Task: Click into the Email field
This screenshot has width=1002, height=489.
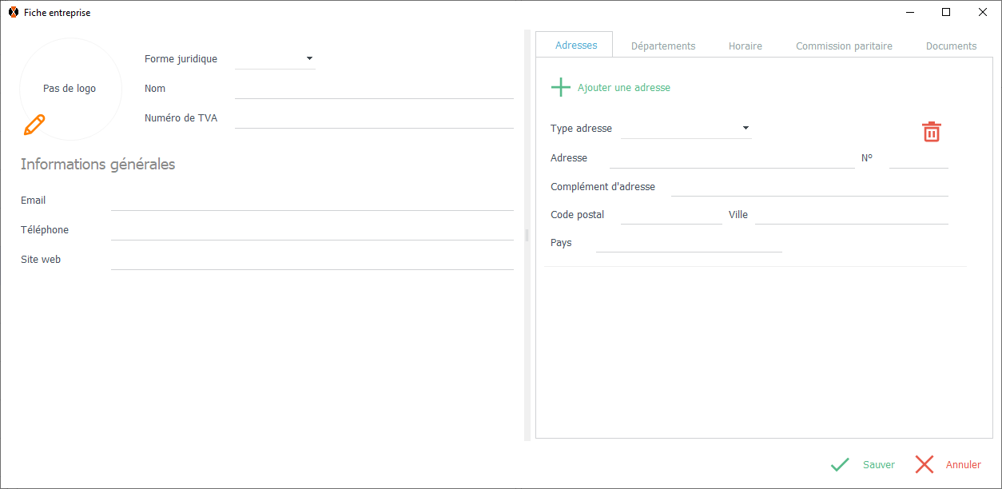Action: click(312, 201)
